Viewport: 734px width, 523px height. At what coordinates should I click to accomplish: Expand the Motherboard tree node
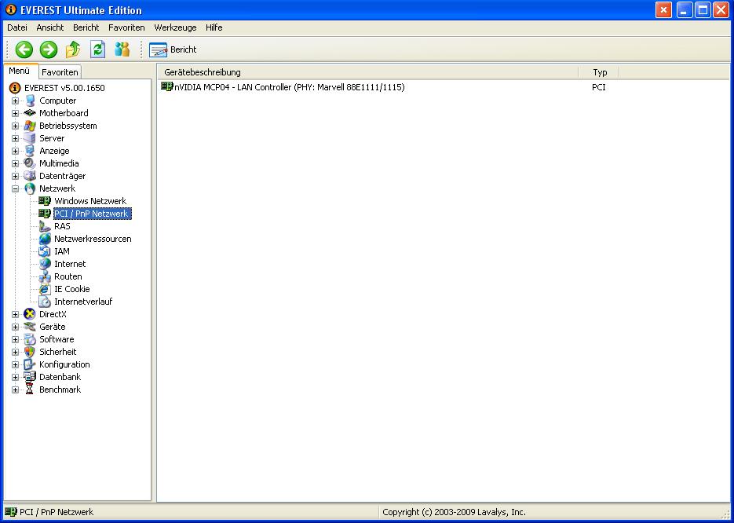click(16, 113)
